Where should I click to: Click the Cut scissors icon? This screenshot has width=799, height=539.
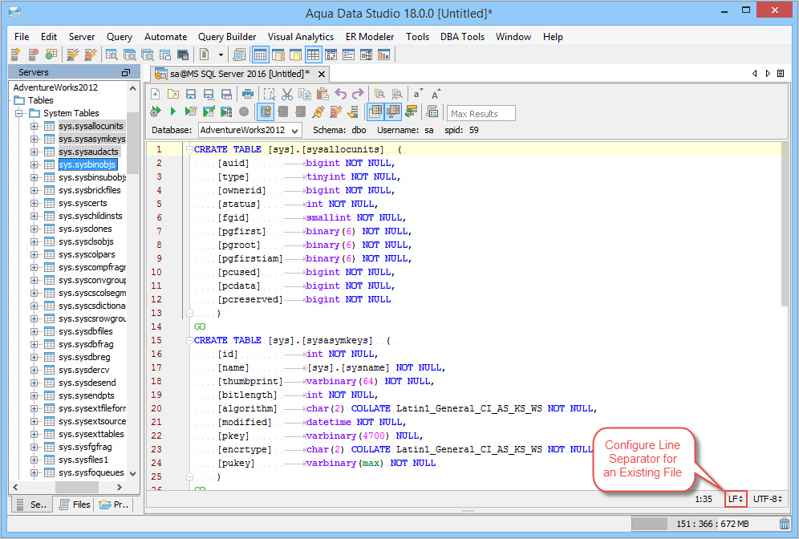(286, 94)
